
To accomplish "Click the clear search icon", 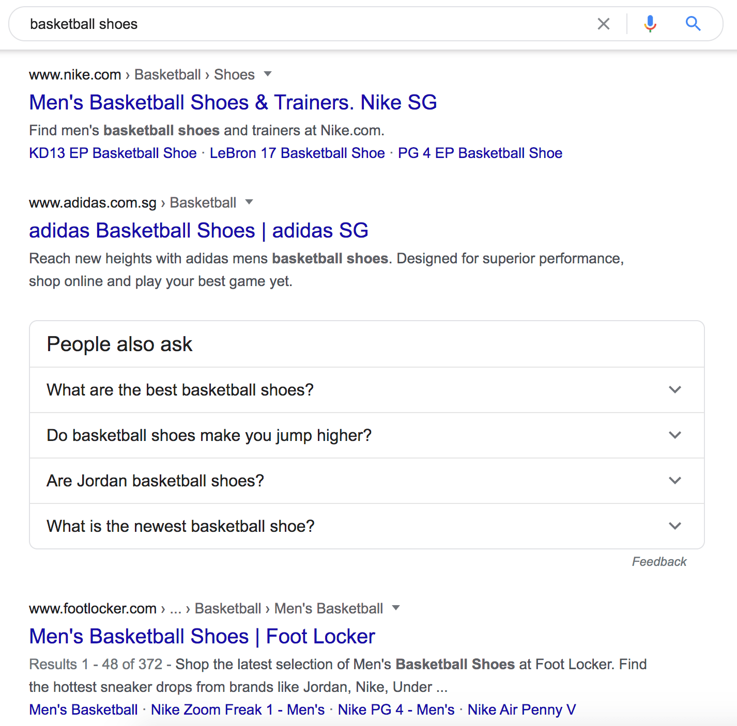I will tap(603, 24).
